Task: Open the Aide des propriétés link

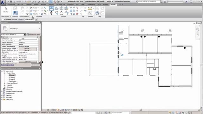Action: tap(7, 65)
